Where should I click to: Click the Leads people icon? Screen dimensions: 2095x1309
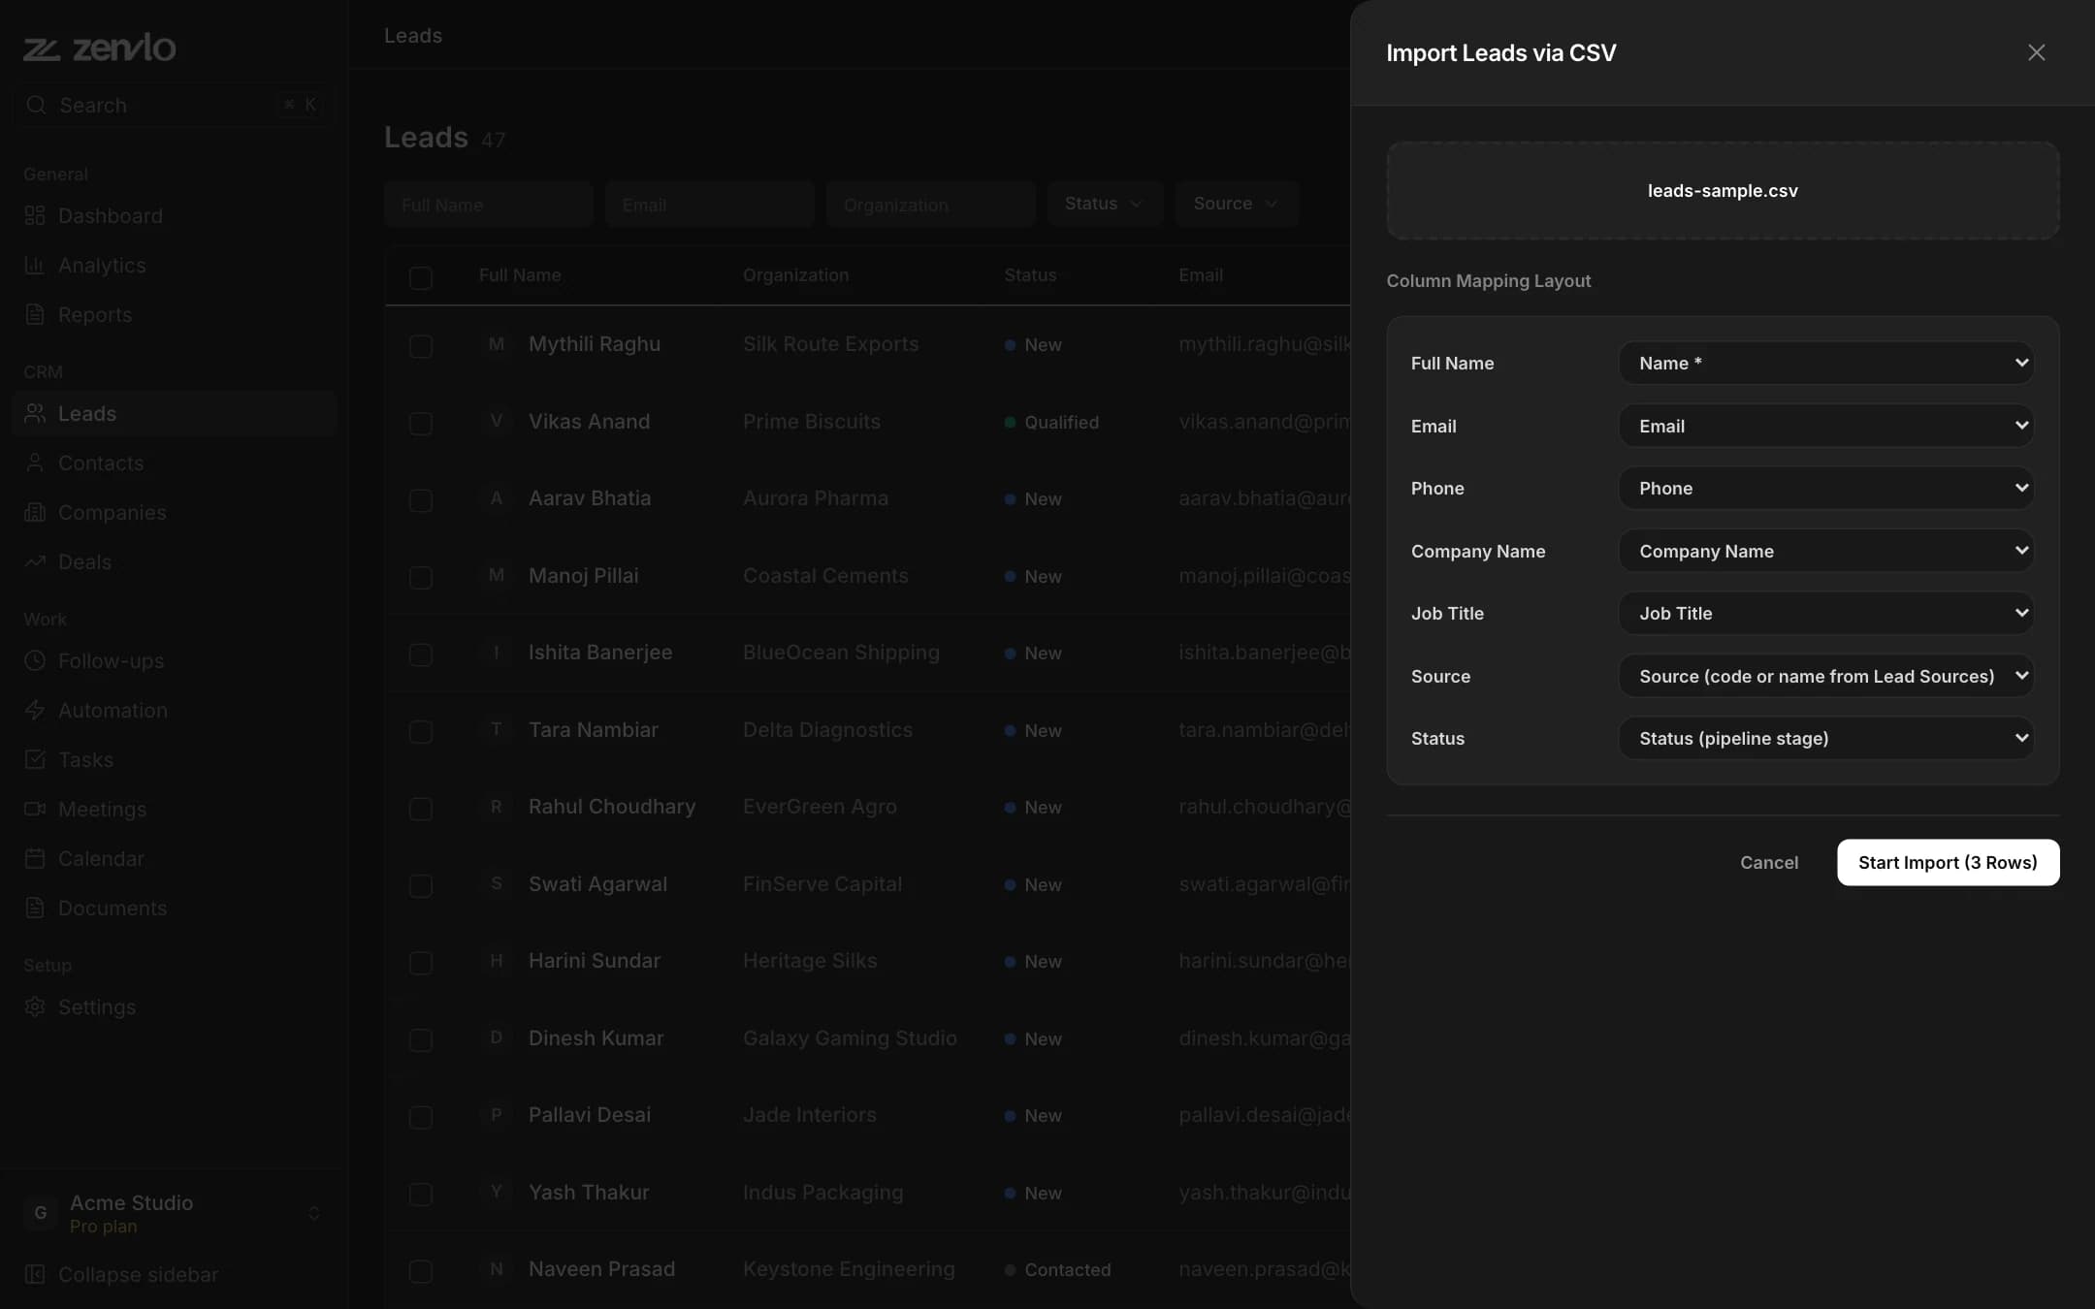[x=35, y=413]
